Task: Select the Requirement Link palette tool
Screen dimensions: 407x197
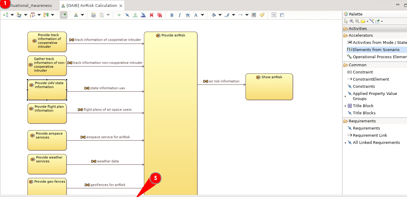Action: [367, 135]
